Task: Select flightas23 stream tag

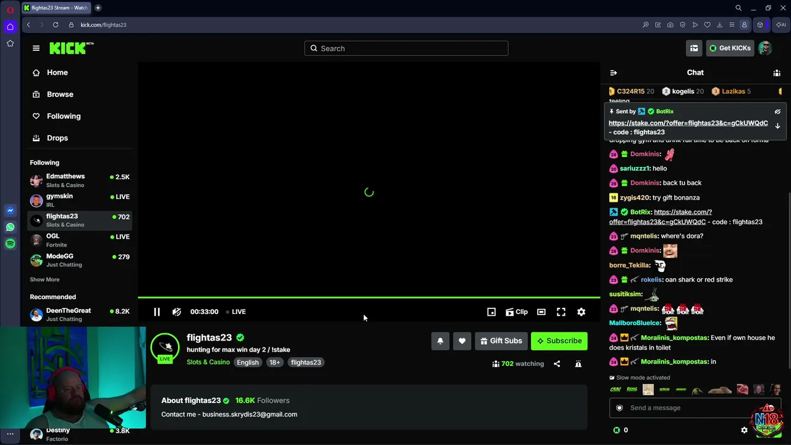Action: coord(306,362)
